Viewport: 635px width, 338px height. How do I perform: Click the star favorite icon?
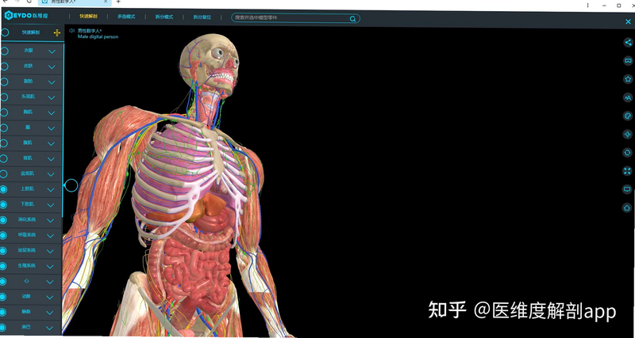click(x=628, y=79)
